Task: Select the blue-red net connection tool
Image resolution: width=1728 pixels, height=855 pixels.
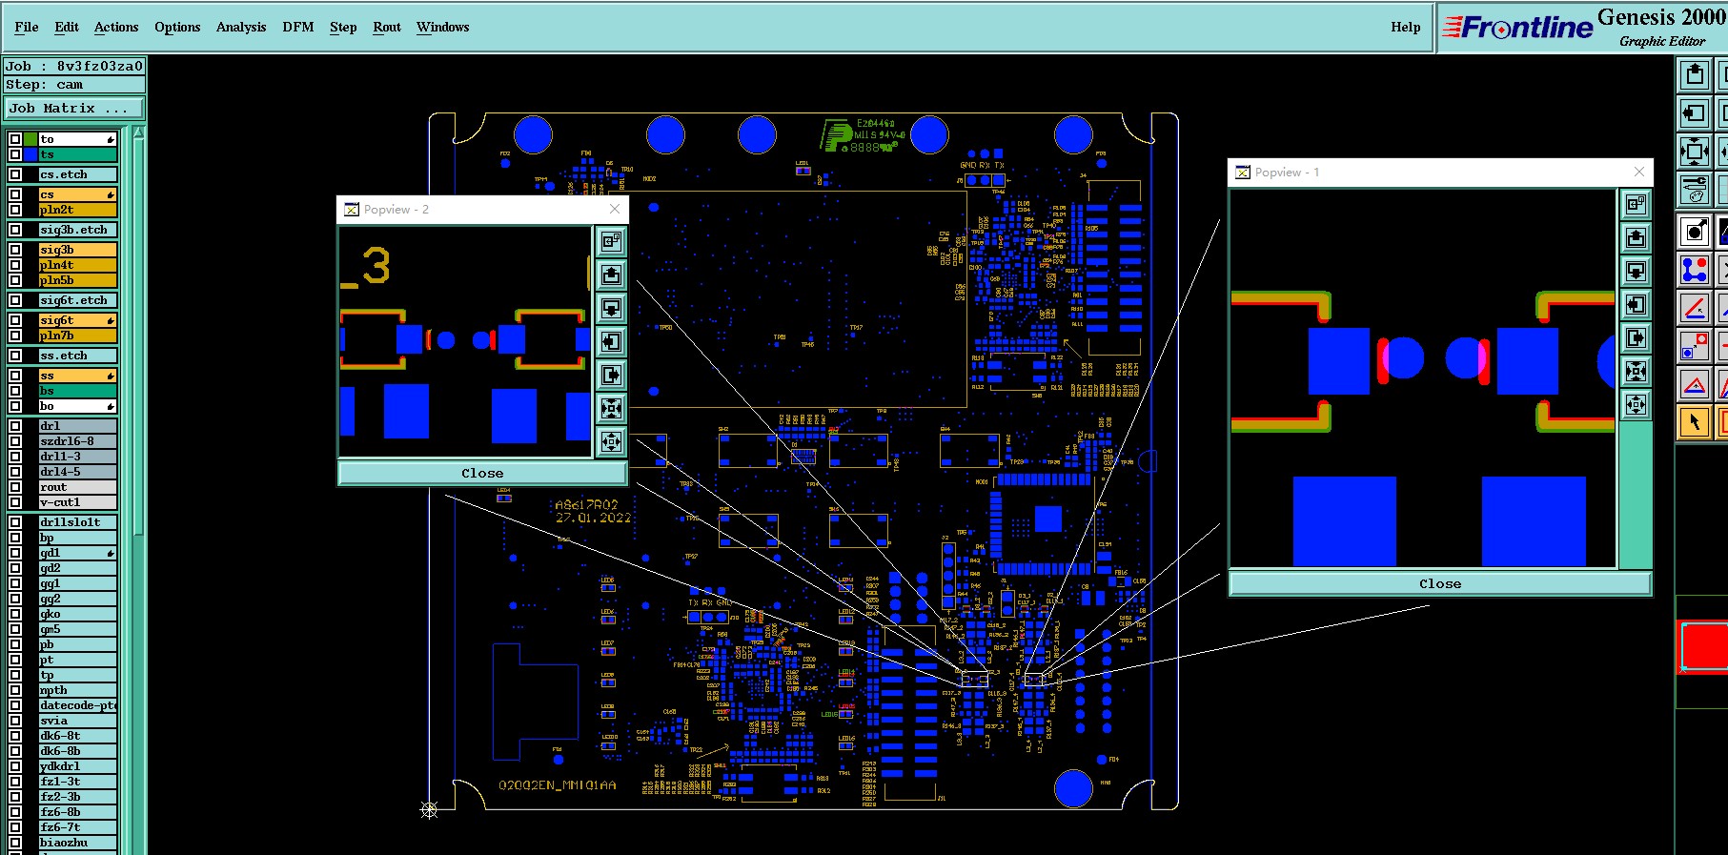Action: [1694, 270]
